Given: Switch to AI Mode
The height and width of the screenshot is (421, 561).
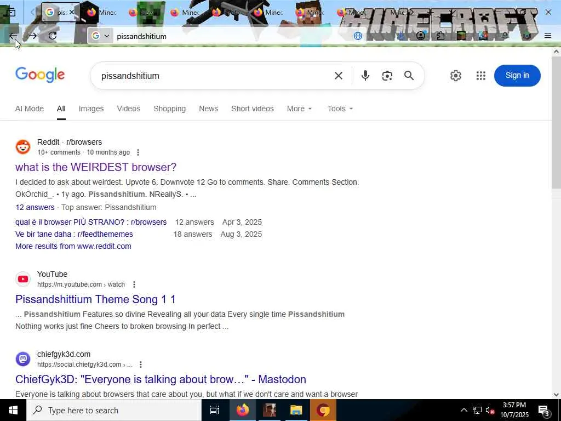Looking at the screenshot, I should (30, 109).
